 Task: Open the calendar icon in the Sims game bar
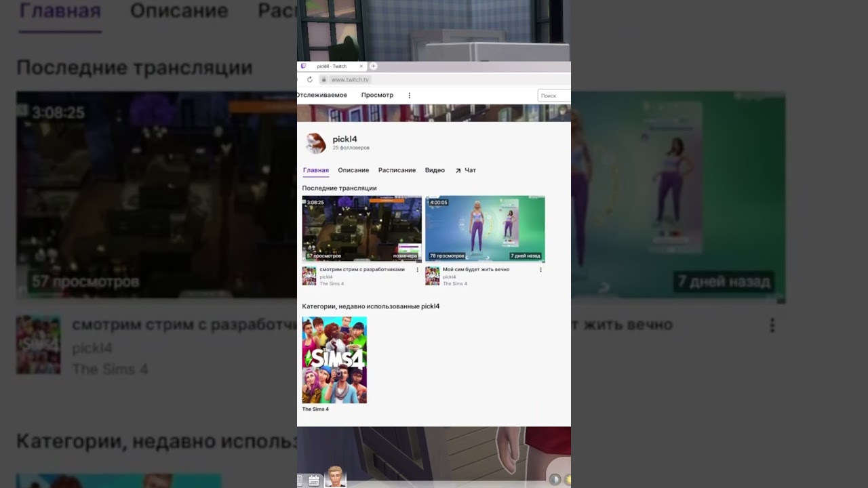[x=313, y=481]
